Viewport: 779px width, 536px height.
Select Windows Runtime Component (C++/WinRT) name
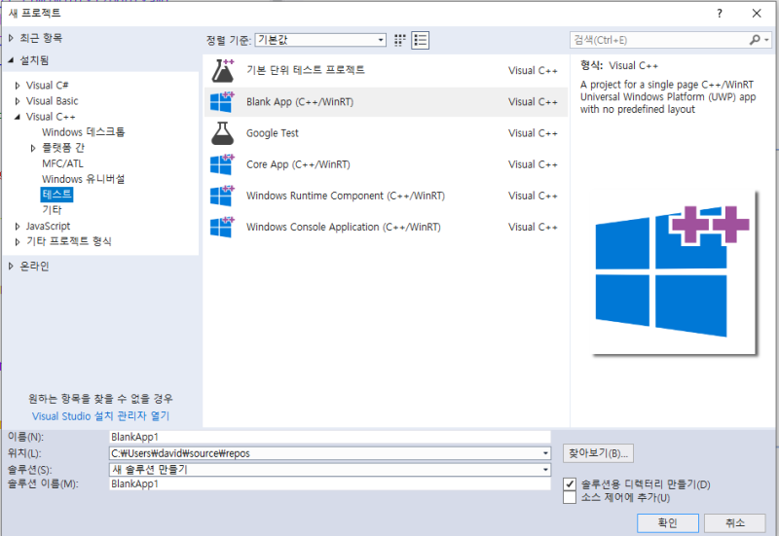(346, 196)
